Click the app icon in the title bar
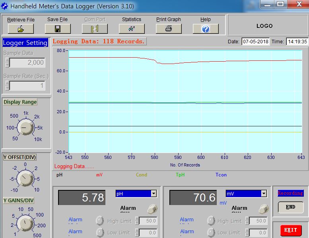Viewport: 309px width, 238px height. pyautogui.click(x=5, y=6)
